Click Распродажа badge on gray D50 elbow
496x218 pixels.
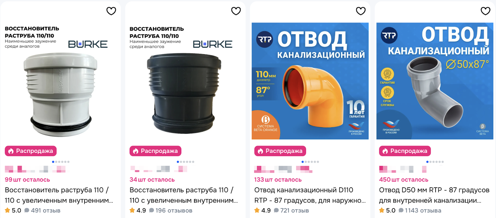tap(405, 151)
